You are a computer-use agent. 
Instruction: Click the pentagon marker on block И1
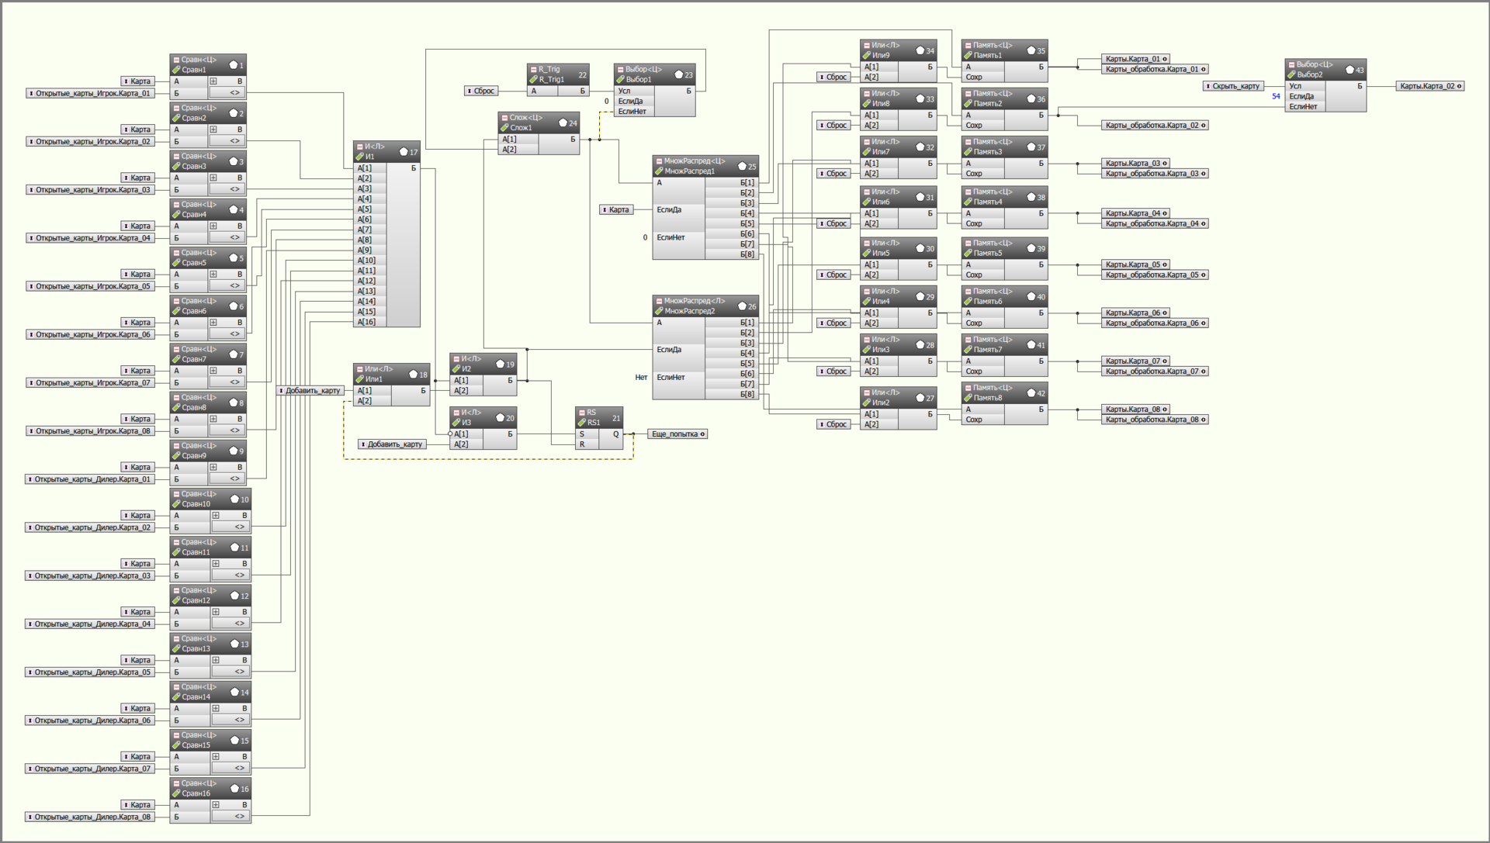pos(404,152)
